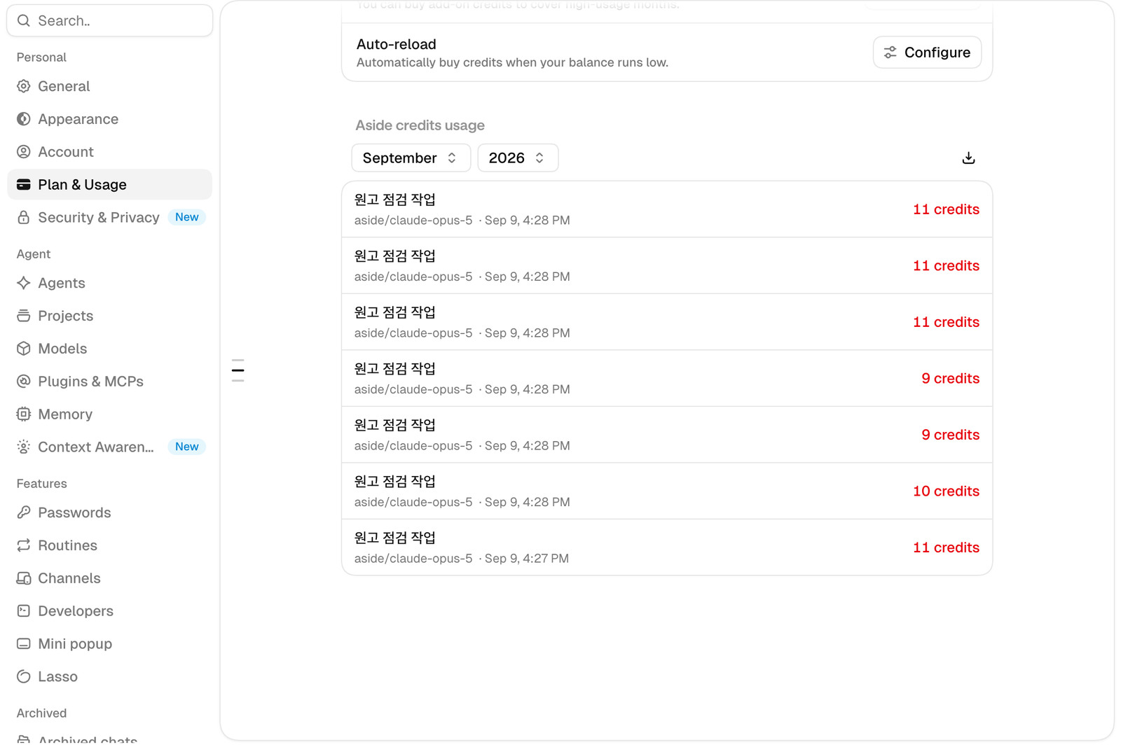
Task: Click the sidebar collapse handle
Action: coord(238,370)
